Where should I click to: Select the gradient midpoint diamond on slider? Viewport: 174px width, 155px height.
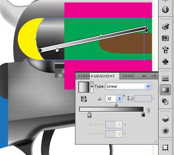click(116, 105)
